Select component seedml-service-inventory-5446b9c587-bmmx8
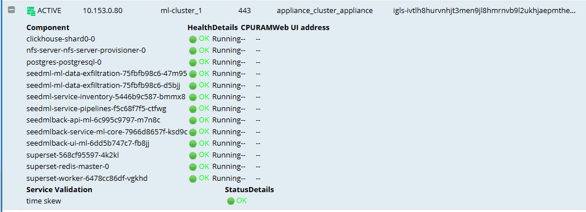 click(106, 97)
